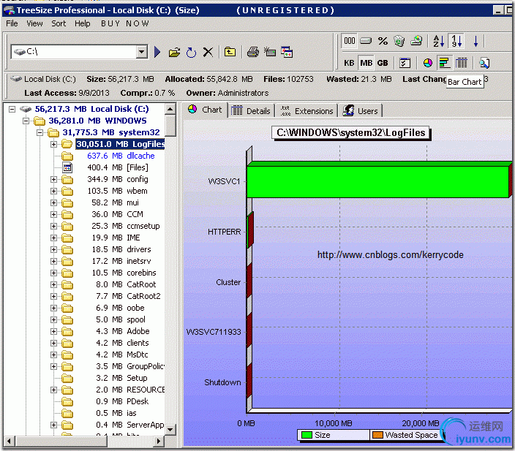
Task: Click the blue Scan play arrow
Action: [157, 52]
